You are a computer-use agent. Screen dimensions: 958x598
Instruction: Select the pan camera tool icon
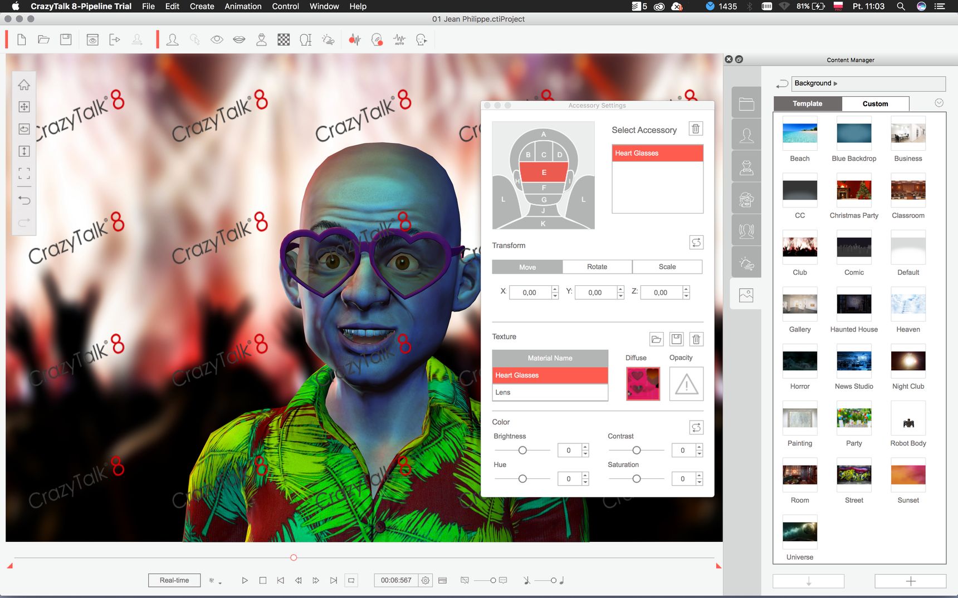[x=24, y=107]
